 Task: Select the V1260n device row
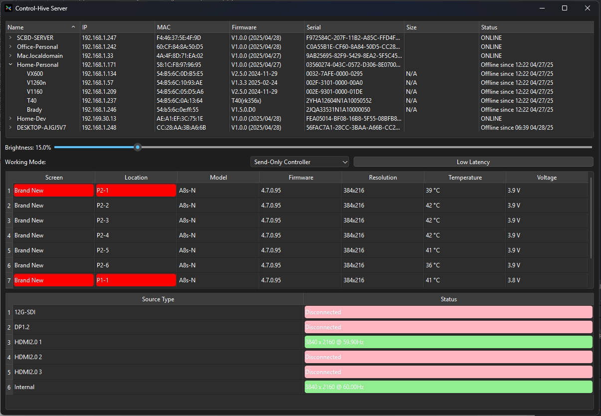299,83
